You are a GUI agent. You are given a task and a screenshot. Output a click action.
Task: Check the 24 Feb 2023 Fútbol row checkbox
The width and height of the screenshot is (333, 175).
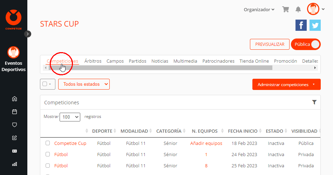[x=48, y=154]
